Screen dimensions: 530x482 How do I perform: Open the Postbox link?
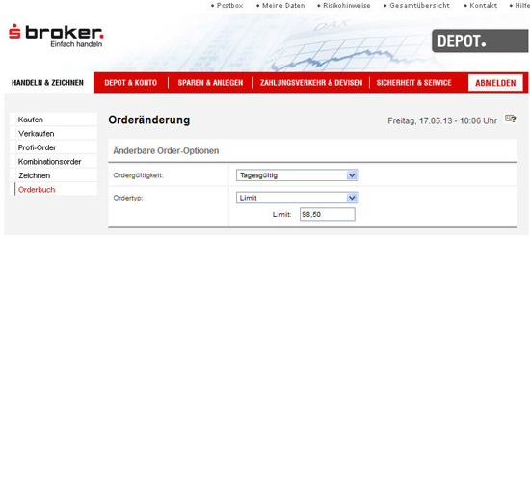226,6
